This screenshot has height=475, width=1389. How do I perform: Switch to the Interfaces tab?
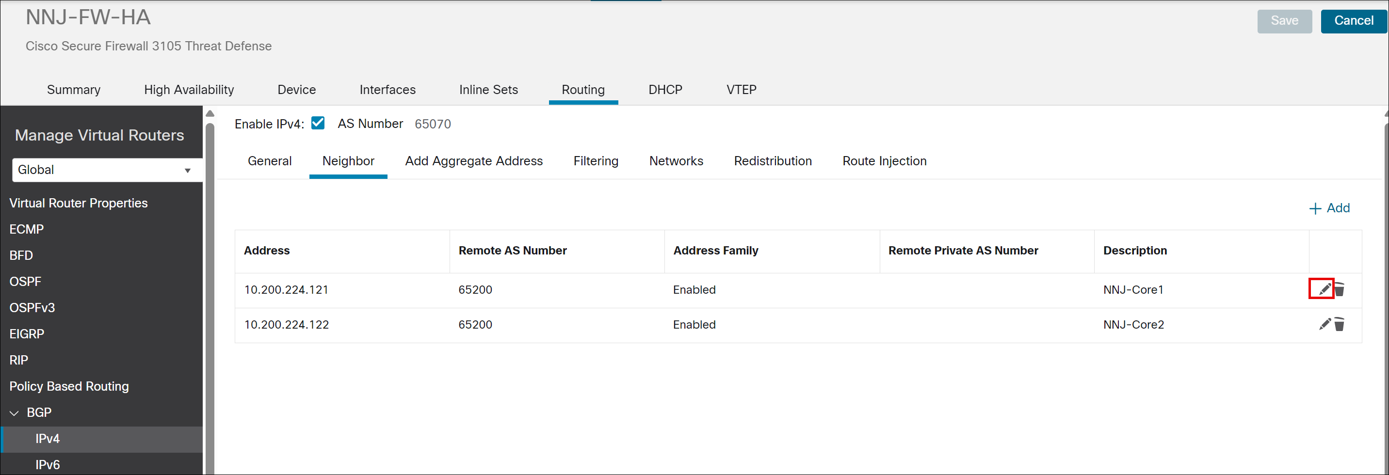pos(387,90)
